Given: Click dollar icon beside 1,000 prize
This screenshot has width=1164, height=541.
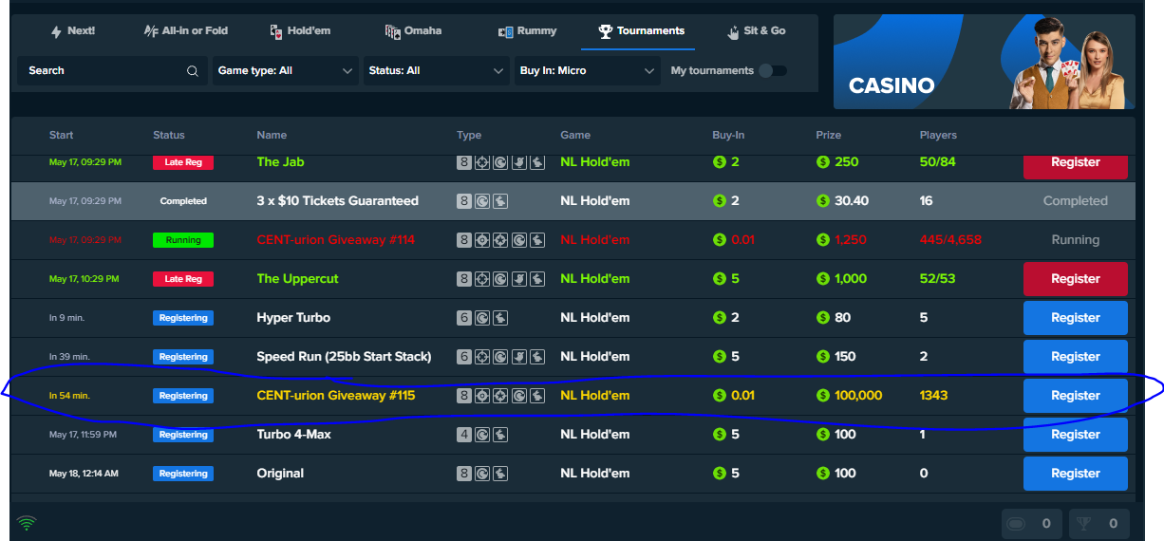Looking at the screenshot, I should 823,279.
